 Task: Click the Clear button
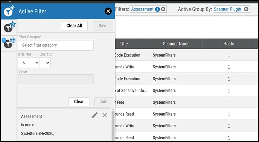(x=79, y=101)
